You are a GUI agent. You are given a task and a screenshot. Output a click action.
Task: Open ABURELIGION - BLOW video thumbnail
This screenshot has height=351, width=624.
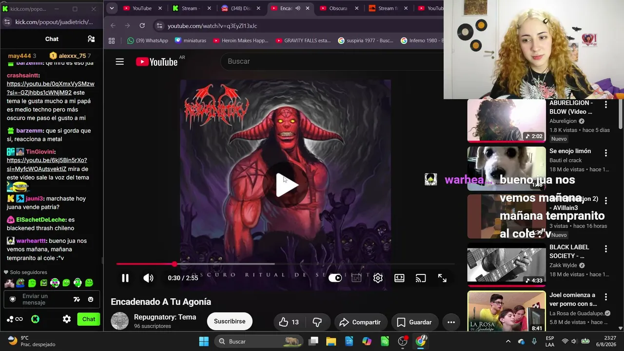(x=507, y=120)
